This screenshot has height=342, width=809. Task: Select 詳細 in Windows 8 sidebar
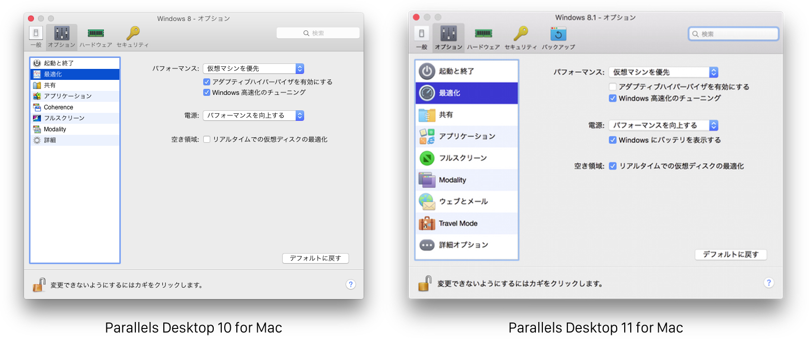75,140
